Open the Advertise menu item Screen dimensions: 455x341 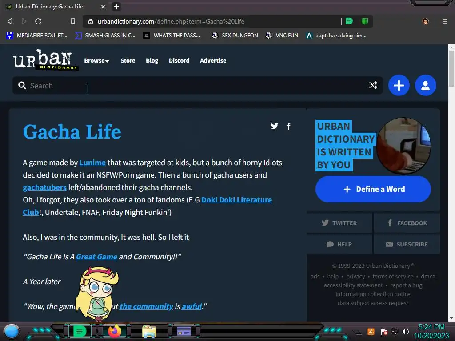tap(213, 60)
